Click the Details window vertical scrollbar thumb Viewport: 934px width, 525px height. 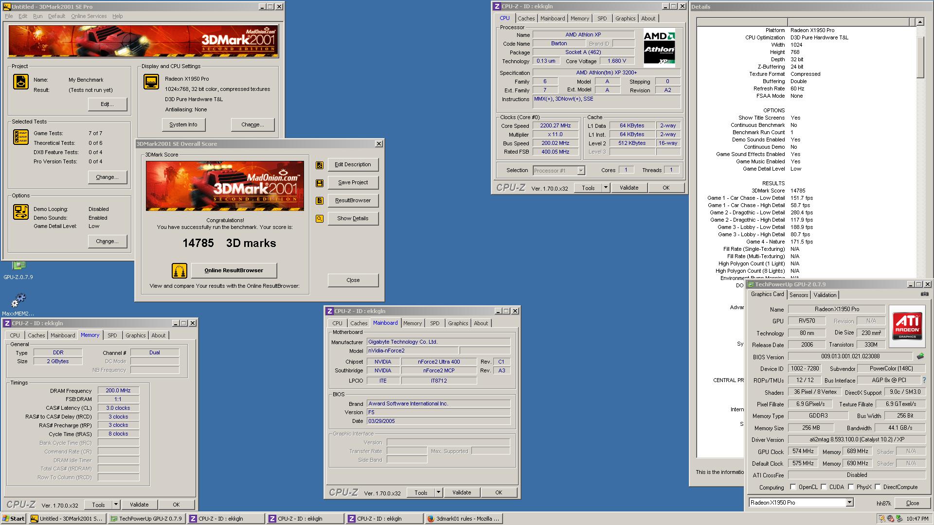[919, 56]
